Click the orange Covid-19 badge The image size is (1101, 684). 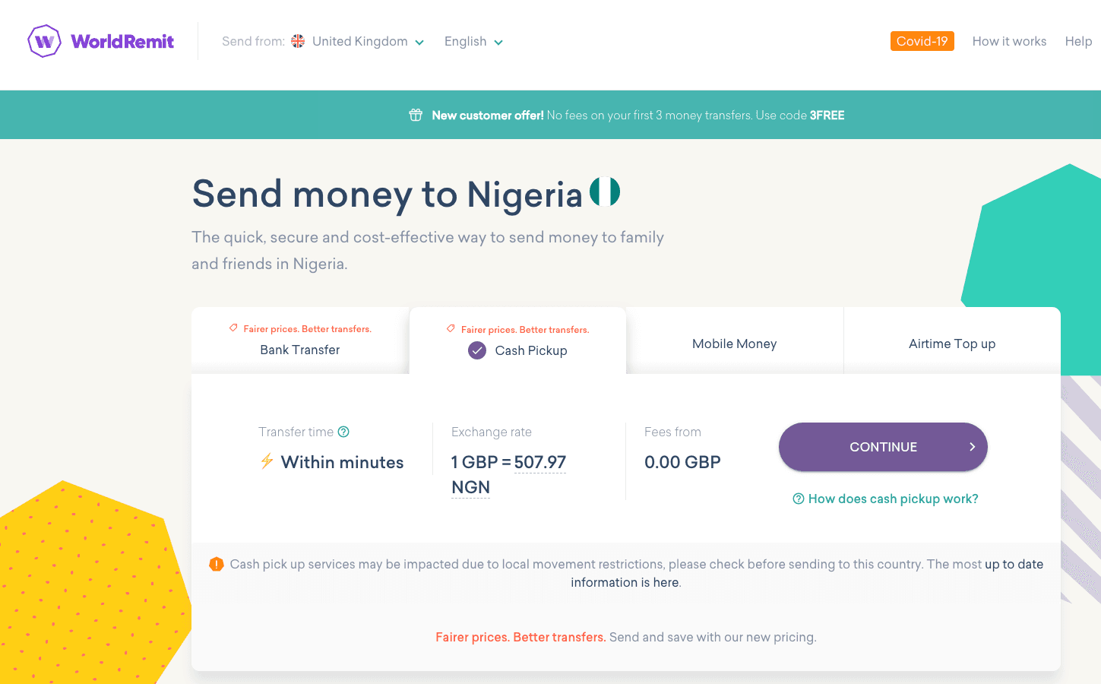point(922,41)
